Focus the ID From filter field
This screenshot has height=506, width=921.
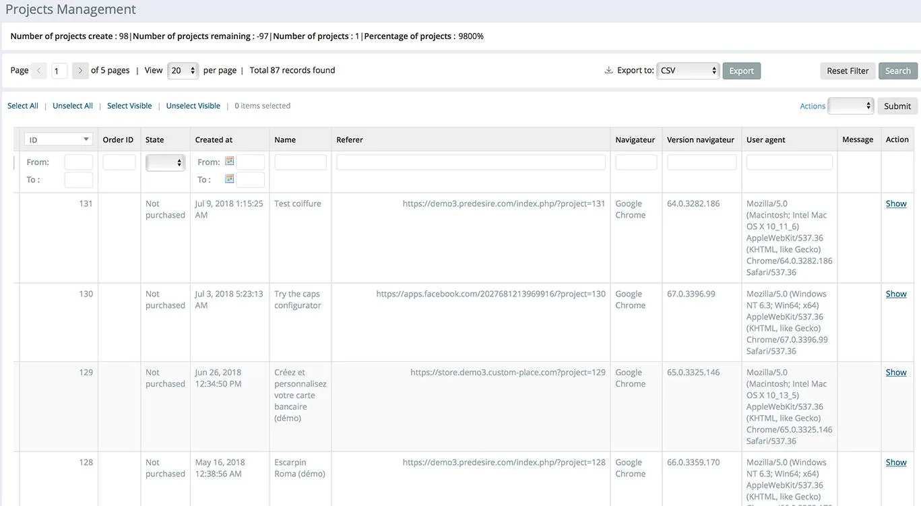tap(78, 162)
